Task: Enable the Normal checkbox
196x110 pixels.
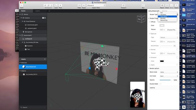Action: 177,50
